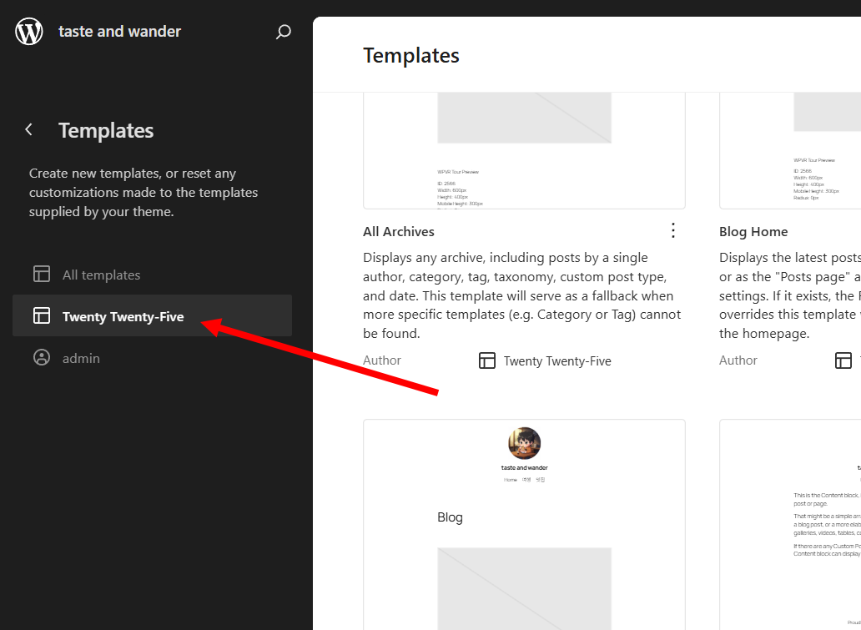Viewport: 861px width, 630px height.
Task: Click Blog Home template preview thumbnail
Action: [x=790, y=150]
